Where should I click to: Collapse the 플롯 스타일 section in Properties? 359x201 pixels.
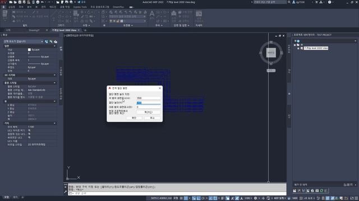pyautogui.click(x=54, y=83)
